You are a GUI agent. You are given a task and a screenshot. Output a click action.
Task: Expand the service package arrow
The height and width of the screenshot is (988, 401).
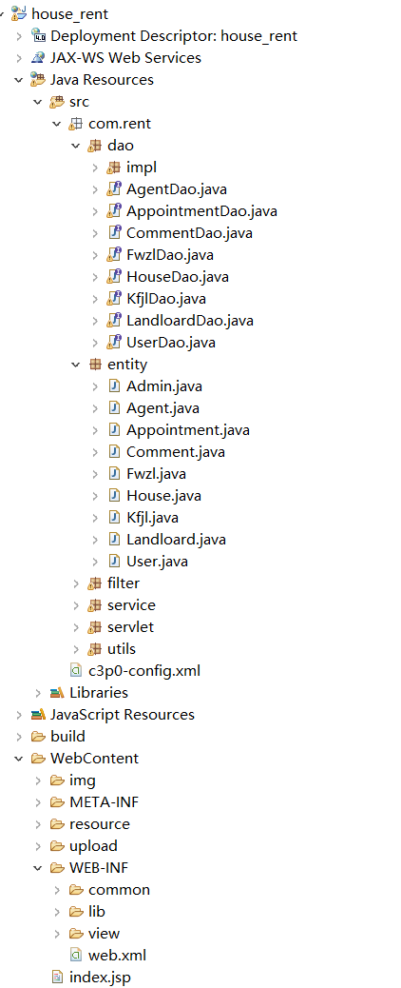point(76,605)
